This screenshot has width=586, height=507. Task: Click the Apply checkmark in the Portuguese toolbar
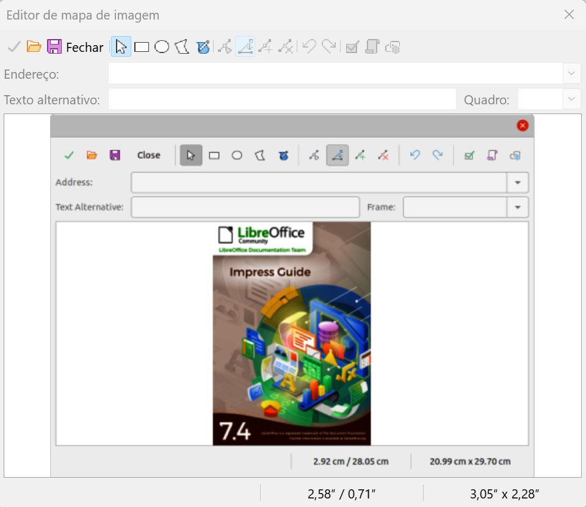[14, 47]
